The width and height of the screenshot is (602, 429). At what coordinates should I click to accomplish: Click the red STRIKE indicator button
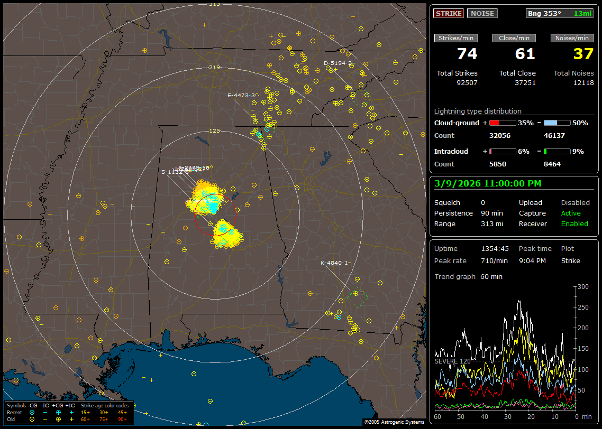tap(449, 13)
